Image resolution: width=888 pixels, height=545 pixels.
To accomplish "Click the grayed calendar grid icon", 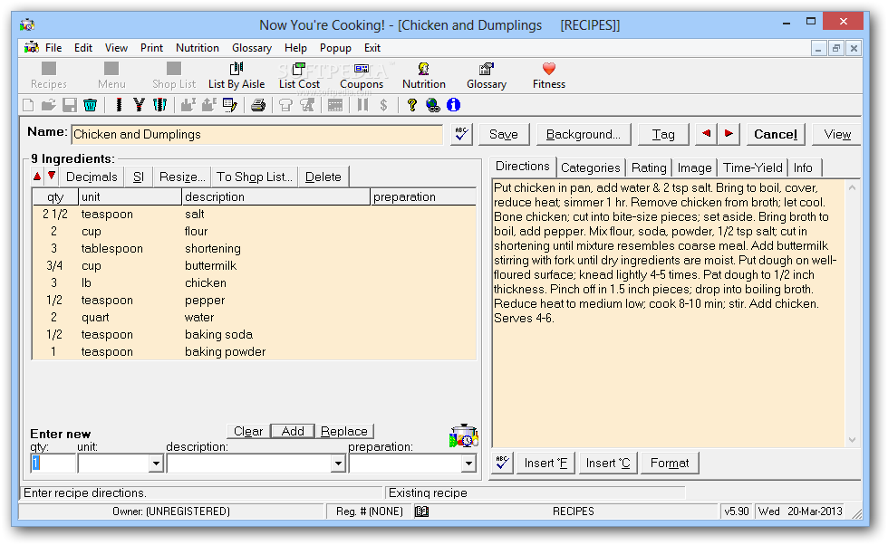I will pos(335,105).
